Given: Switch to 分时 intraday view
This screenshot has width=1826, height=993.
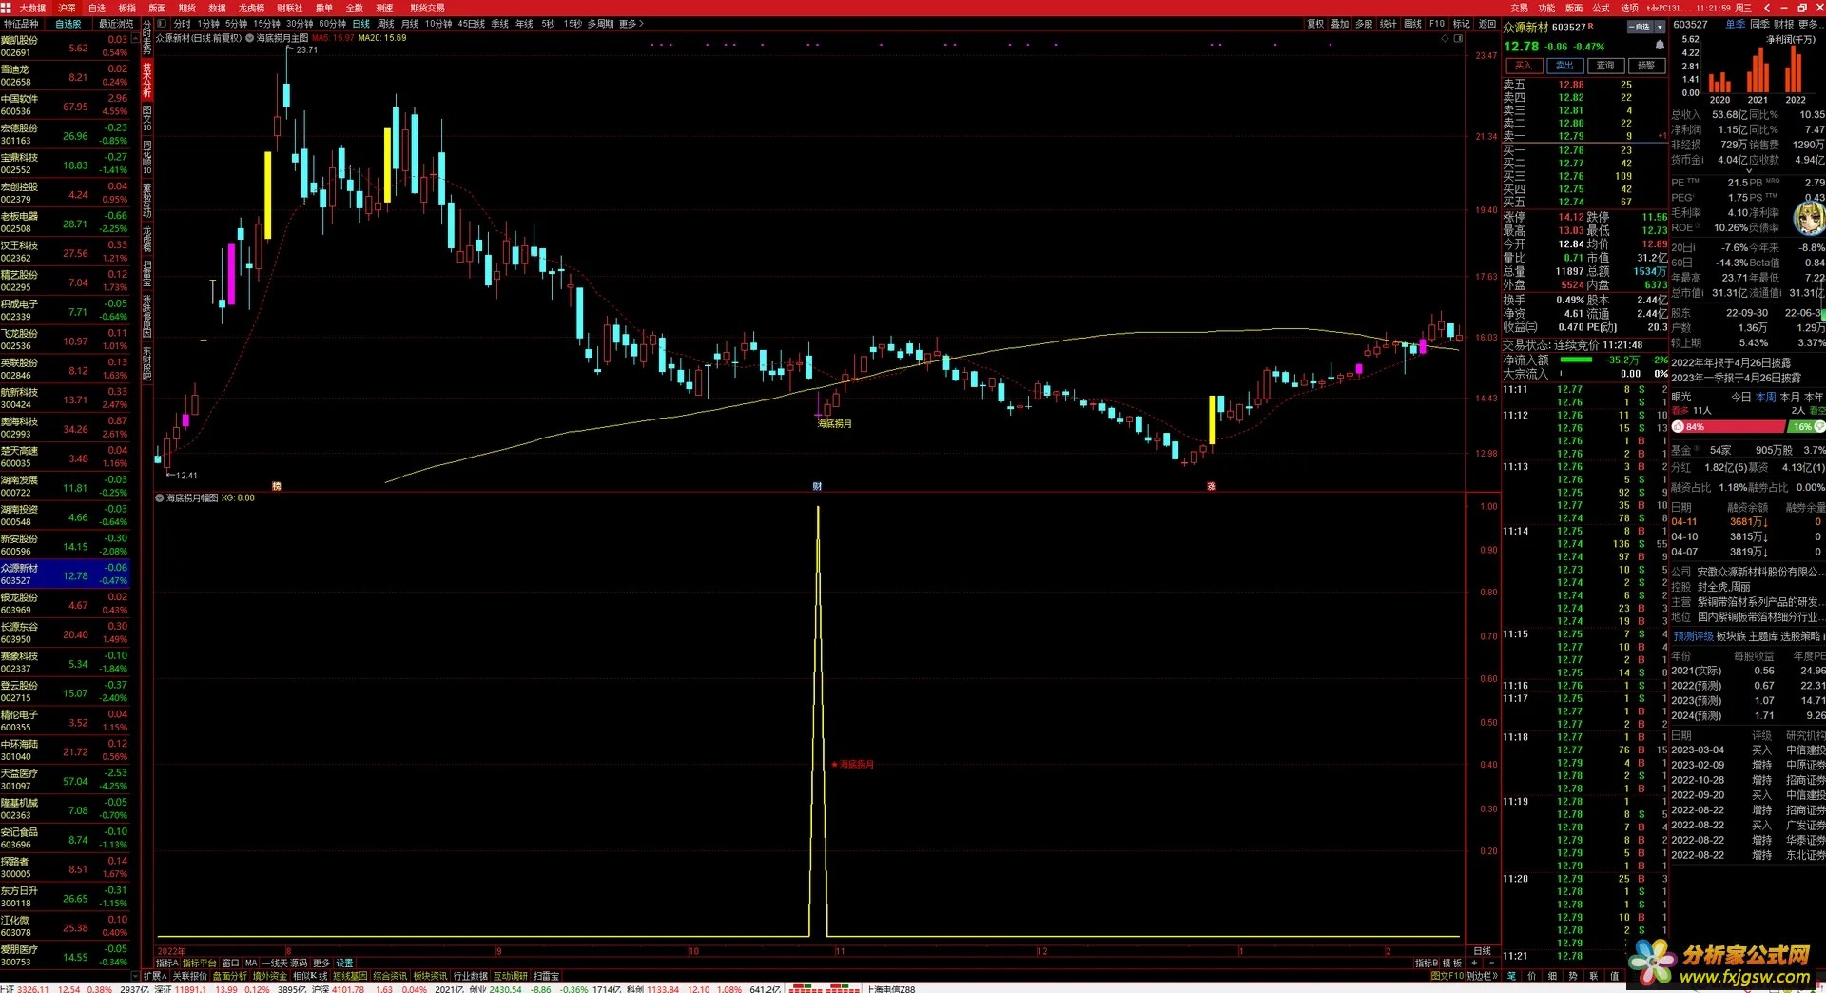Looking at the screenshot, I should [182, 24].
